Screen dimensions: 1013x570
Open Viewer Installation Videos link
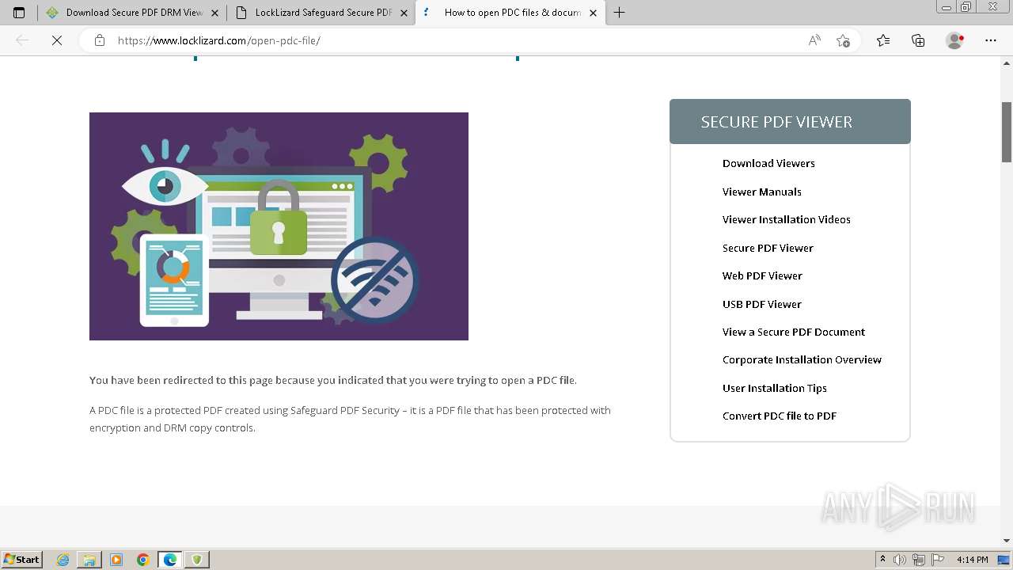click(786, 219)
